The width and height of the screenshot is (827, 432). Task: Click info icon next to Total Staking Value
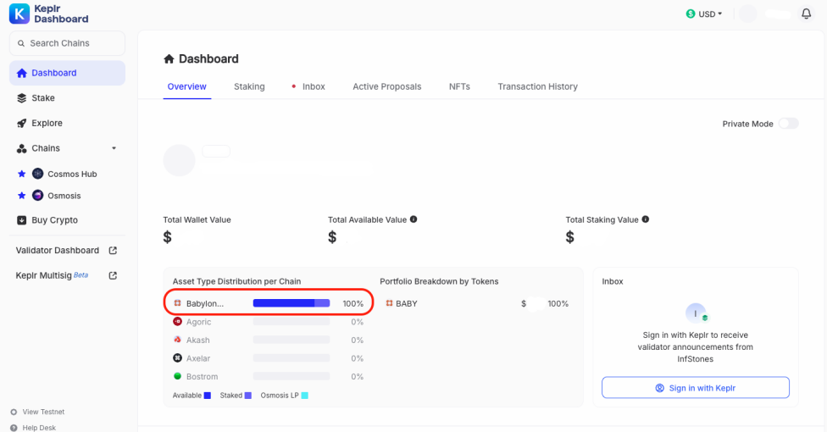[x=646, y=219]
